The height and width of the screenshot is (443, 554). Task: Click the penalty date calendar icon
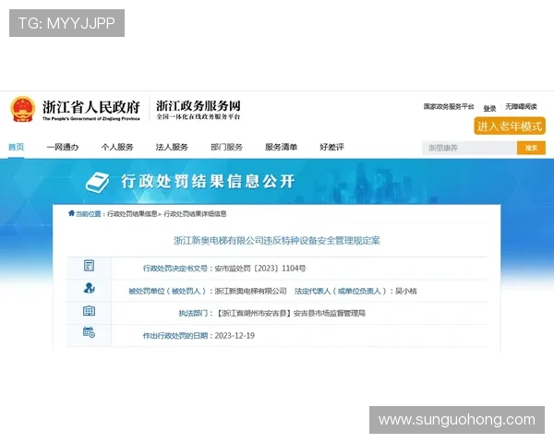89,332
